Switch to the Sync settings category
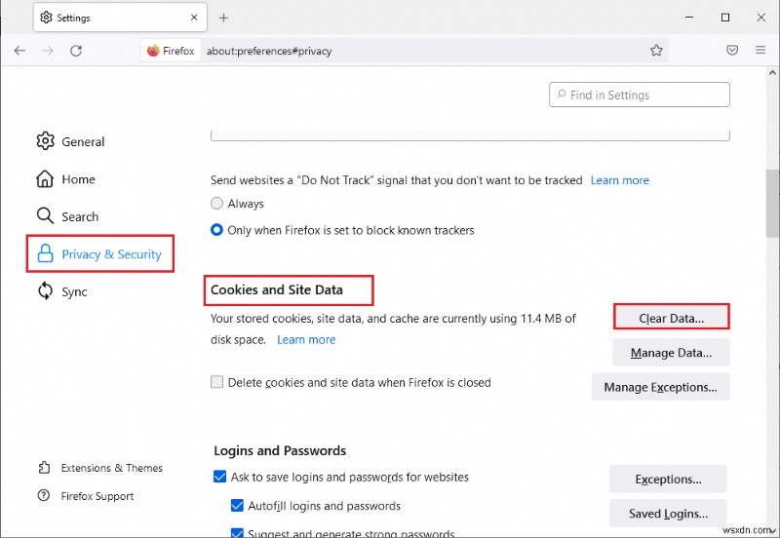The image size is (780, 538). 74,291
